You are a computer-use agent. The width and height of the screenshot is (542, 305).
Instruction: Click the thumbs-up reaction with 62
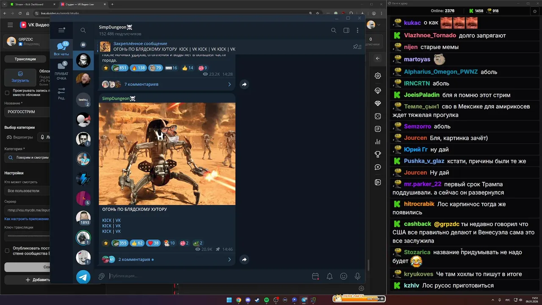coord(137,243)
